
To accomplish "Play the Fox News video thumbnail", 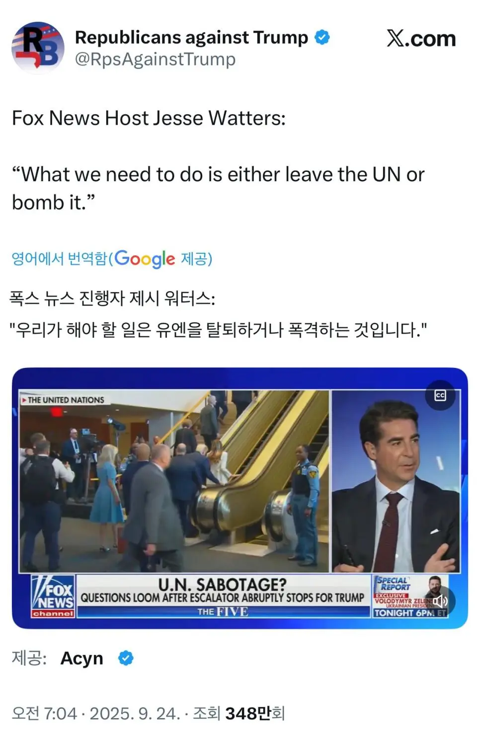I will 240,498.
